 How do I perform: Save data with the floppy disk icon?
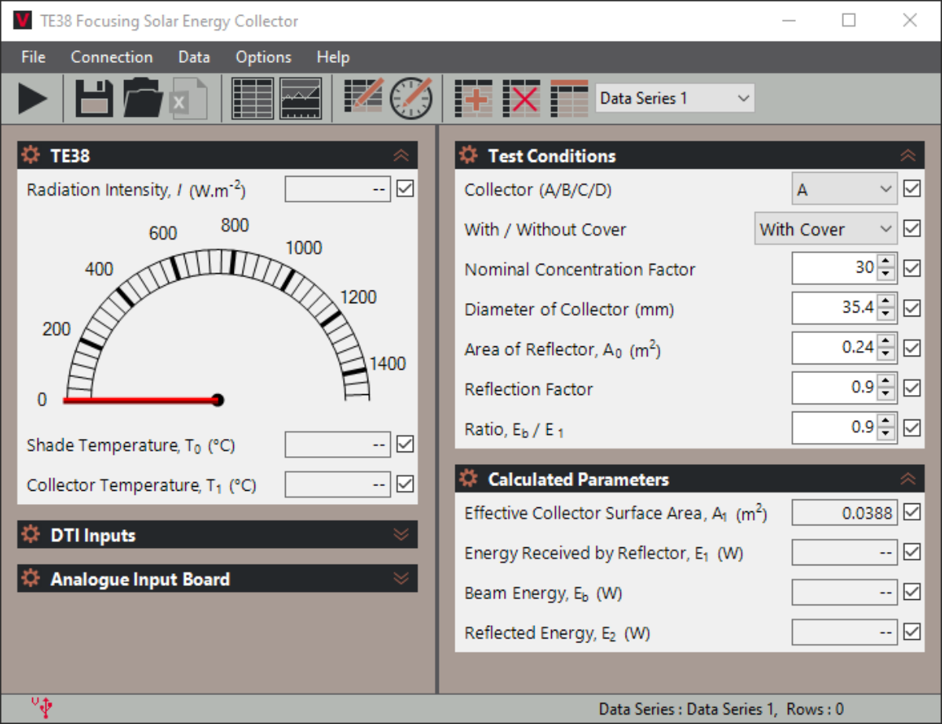click(x=94, y=99)
